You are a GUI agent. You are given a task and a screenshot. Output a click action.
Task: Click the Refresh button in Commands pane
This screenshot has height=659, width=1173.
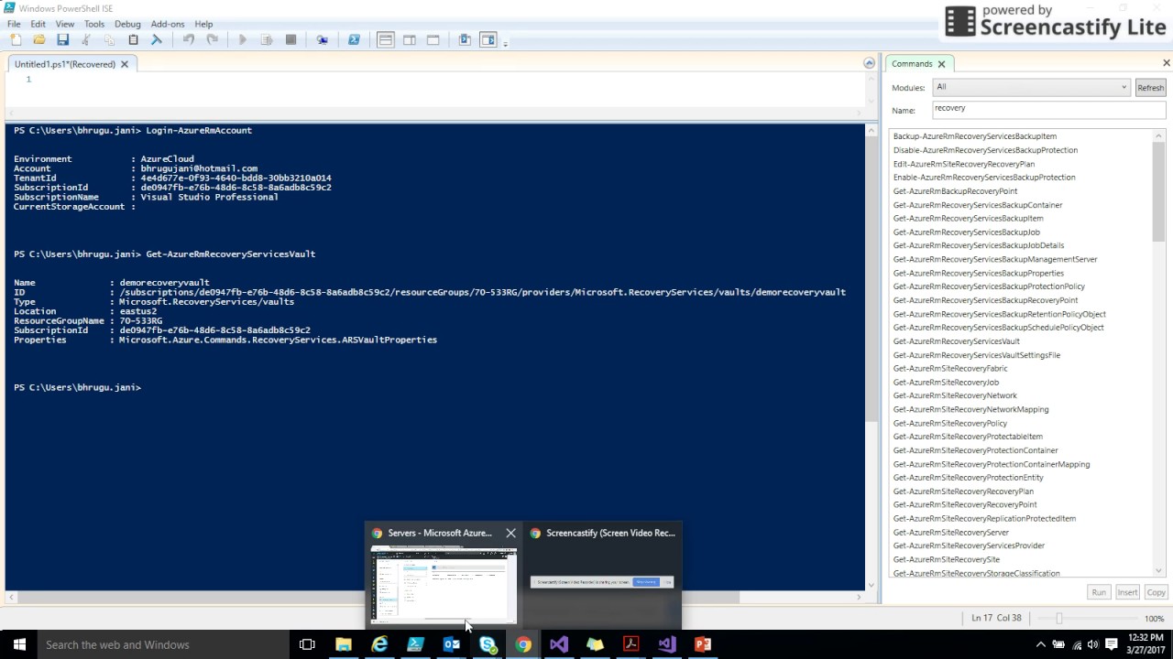1150,87
